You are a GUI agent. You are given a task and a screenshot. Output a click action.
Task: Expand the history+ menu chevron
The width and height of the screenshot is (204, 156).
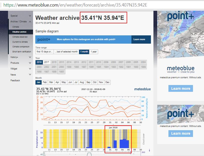(x=30, y=57)
